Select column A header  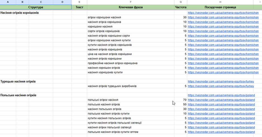pyautogui.click(x=8, y=2)
